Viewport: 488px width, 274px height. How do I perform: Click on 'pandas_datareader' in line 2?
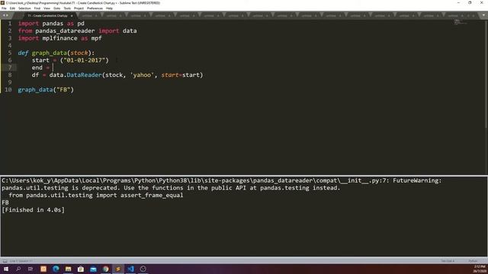click(65, 30)
